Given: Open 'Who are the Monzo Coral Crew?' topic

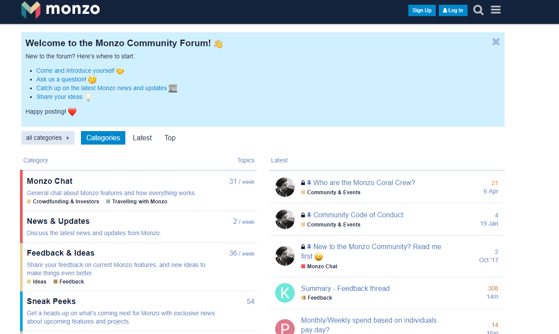Looking at the screenshot, I should point(364,183).
